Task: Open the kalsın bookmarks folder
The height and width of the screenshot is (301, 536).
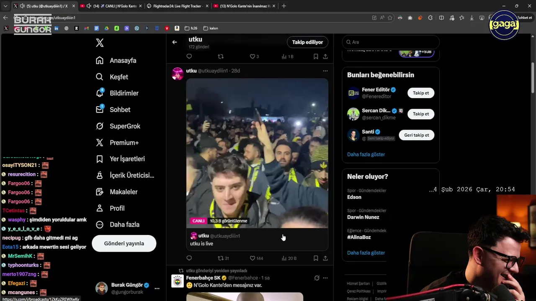Action: pyautogui.click(x=211, y=28)
